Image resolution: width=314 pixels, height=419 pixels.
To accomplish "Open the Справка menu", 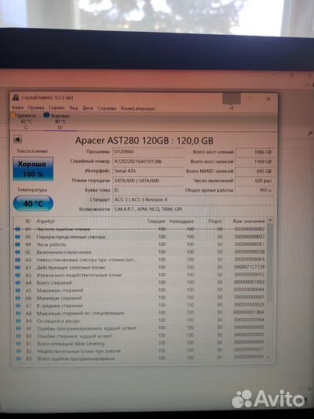I will pos(106,109).
